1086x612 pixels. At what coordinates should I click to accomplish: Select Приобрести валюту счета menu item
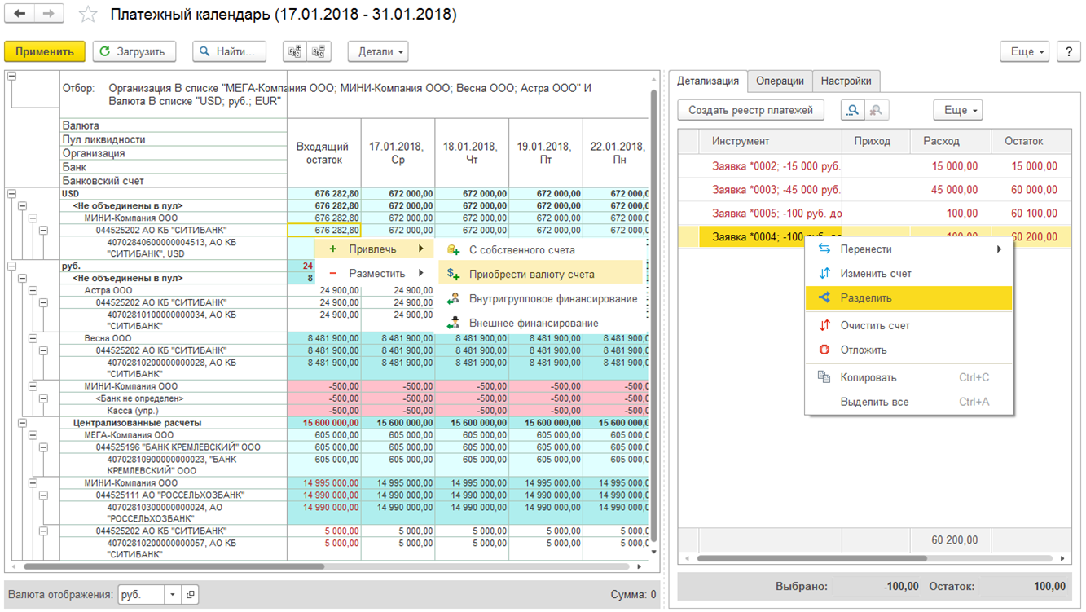pyautogui.click(x=531, y=275)
